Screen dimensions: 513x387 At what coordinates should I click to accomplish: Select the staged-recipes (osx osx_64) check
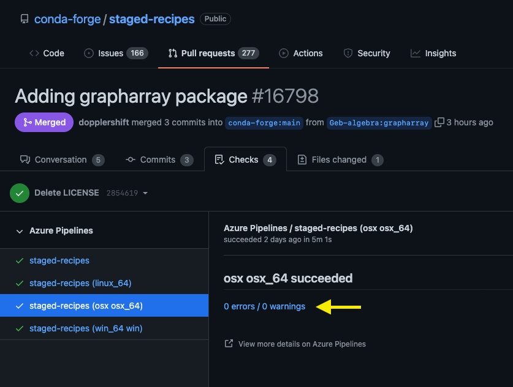click(104, 306)
